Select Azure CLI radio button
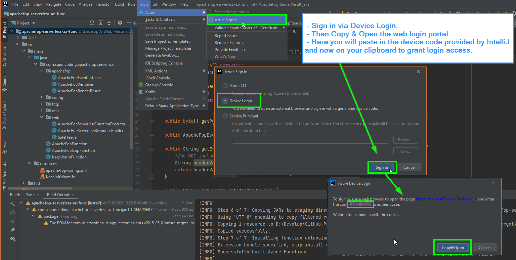 click(225, 86)
